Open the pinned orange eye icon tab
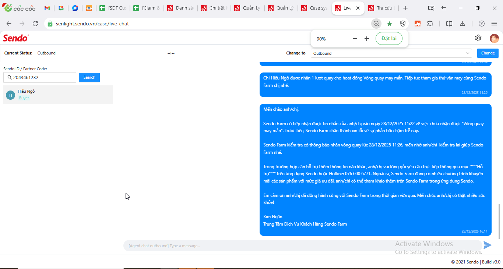This screenshot has height=269, width=503. pos(89,8)
